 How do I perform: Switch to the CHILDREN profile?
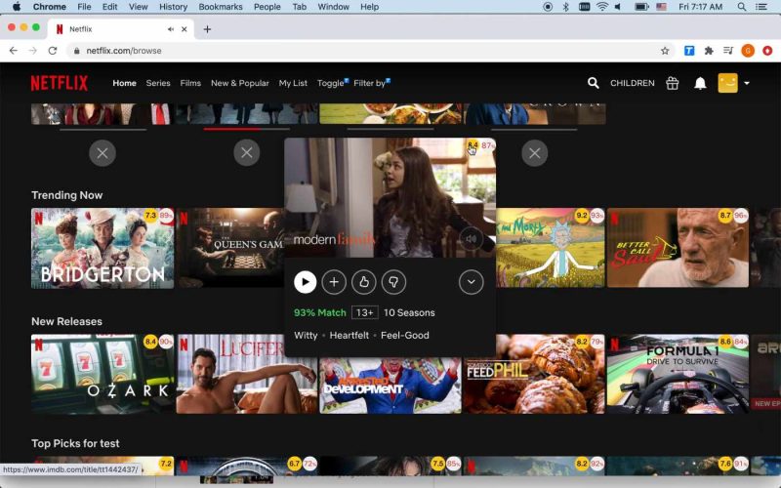click(x=632, y=83)
